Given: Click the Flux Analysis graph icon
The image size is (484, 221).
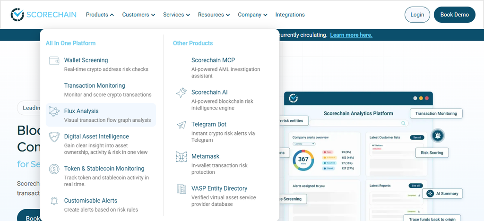Looking at the screenshot, I should click(x=54, y=111).
